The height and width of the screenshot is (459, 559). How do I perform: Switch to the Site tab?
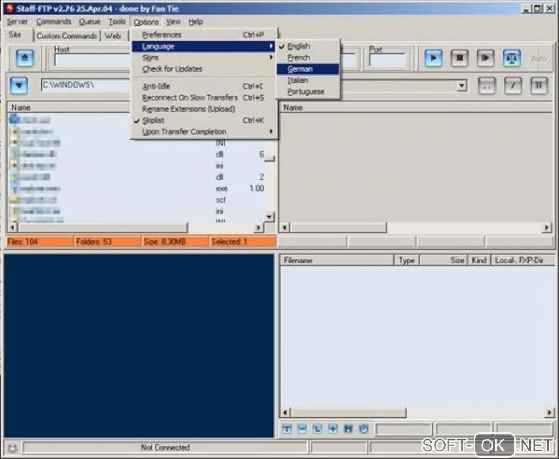coord(15,35)
